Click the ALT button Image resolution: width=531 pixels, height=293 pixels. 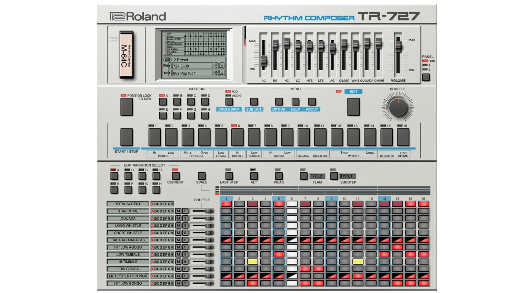click(254, 176)
